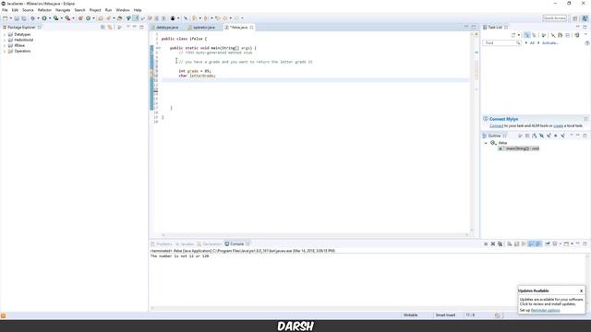Click the Coverage run icon in toolbar
Viewport: 591px width, 332px height.
pyautogui.click(x=55, y=18)
